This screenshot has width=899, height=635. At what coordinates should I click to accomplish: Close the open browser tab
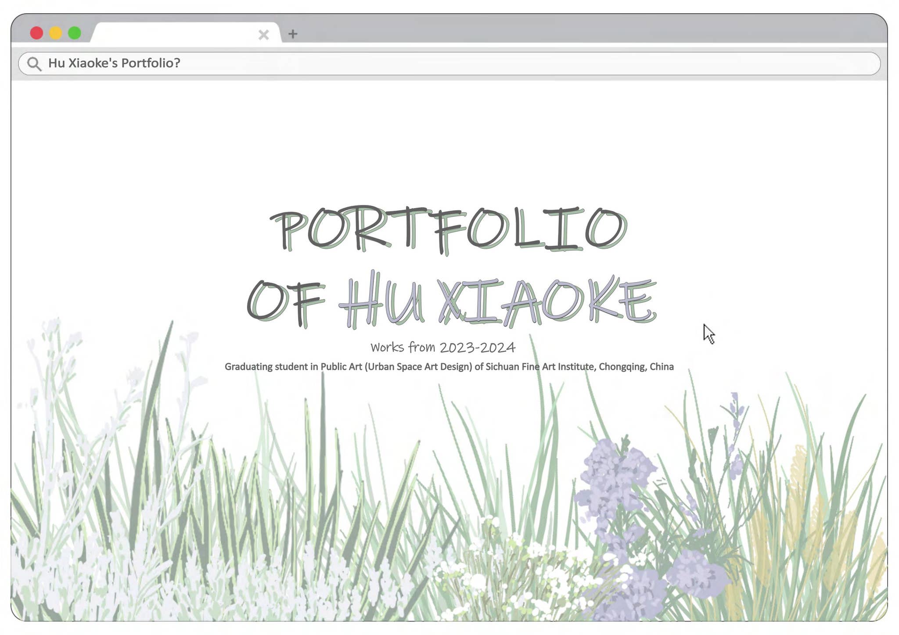click(x=263, y=35)
